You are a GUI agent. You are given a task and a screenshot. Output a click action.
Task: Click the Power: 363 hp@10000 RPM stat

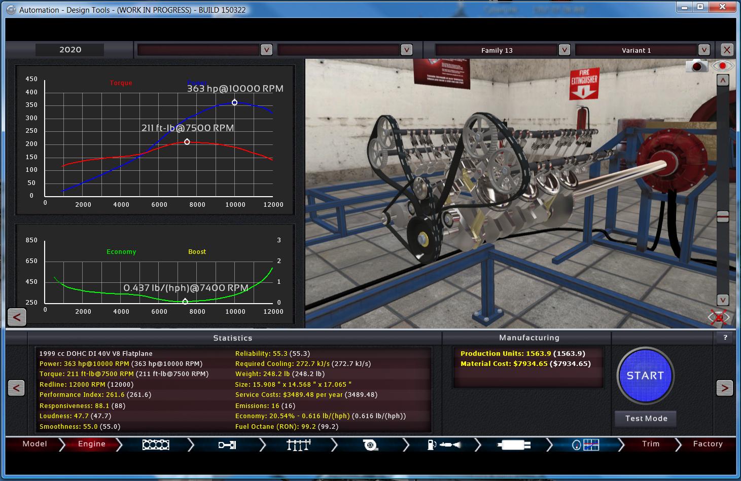coord(121,364)
